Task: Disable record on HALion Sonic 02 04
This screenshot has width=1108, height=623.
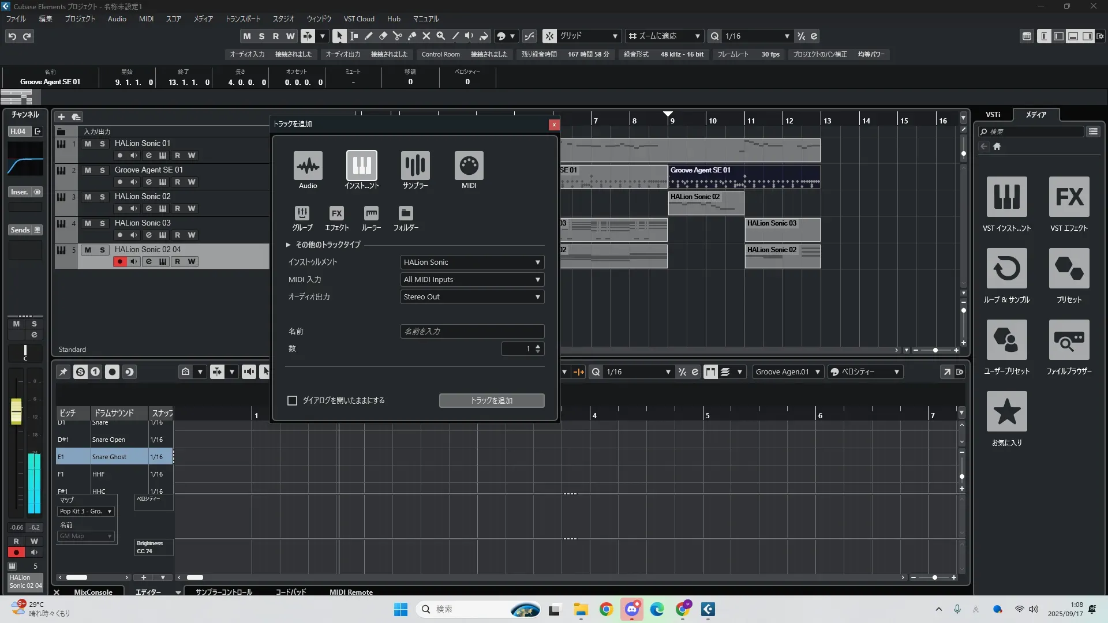Action: 119,262
